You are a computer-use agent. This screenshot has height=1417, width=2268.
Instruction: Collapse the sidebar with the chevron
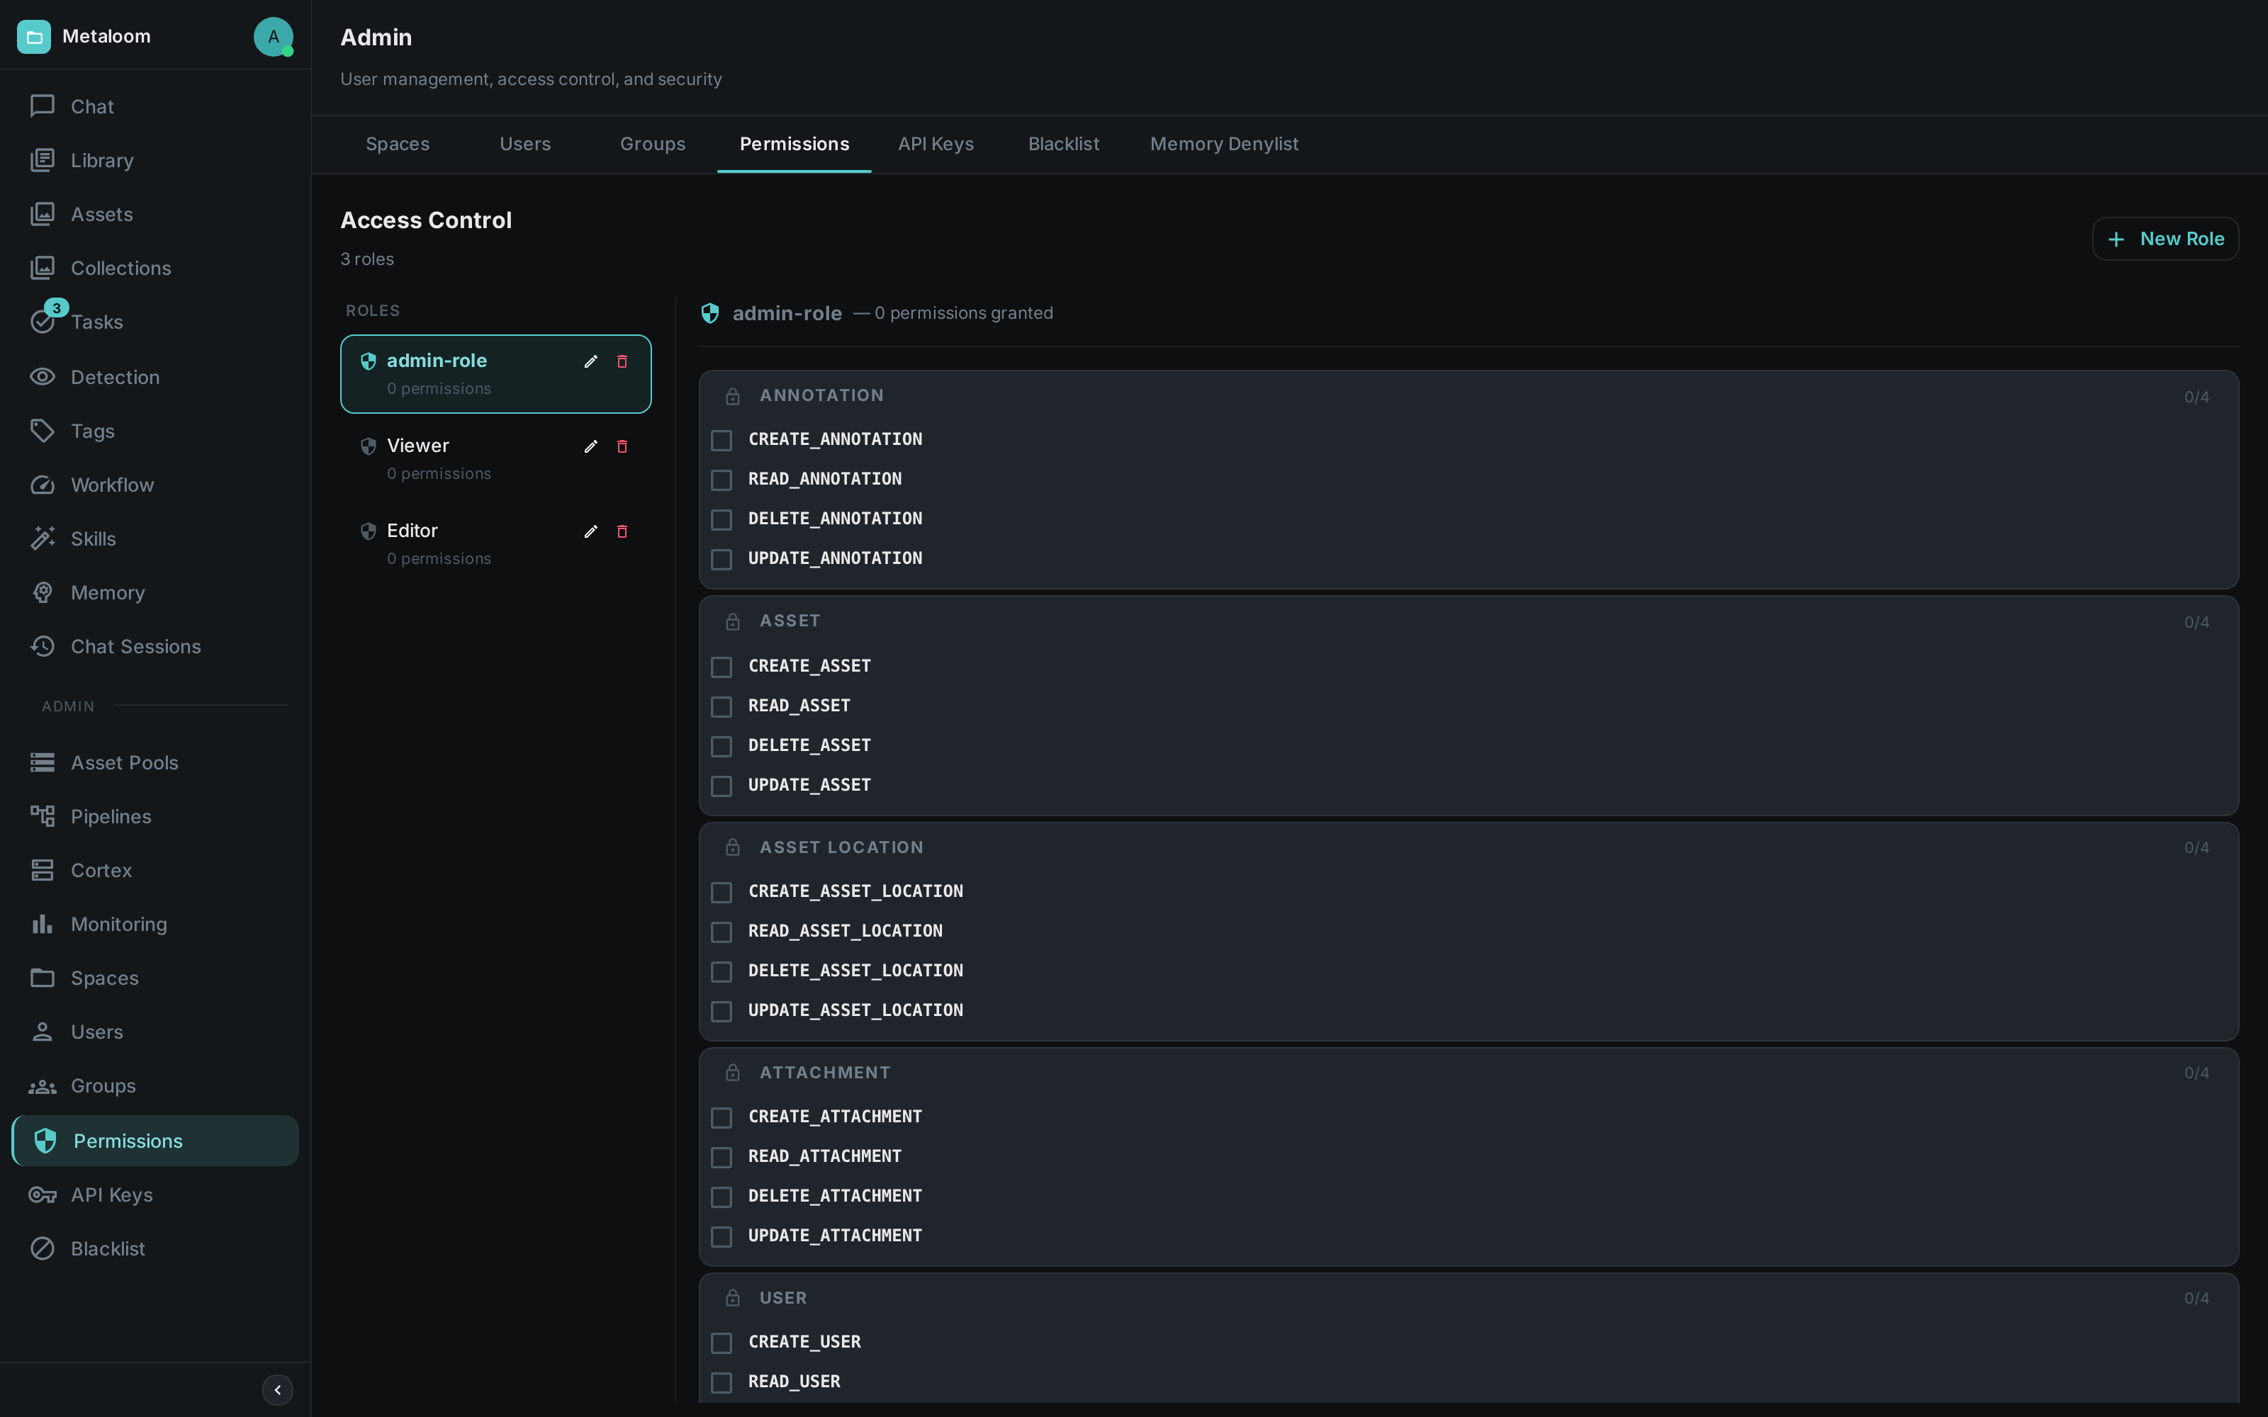click(x=277, y=1390)
